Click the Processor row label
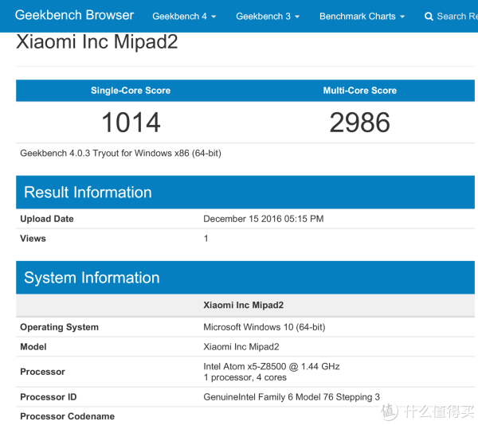 pos(42,372)
